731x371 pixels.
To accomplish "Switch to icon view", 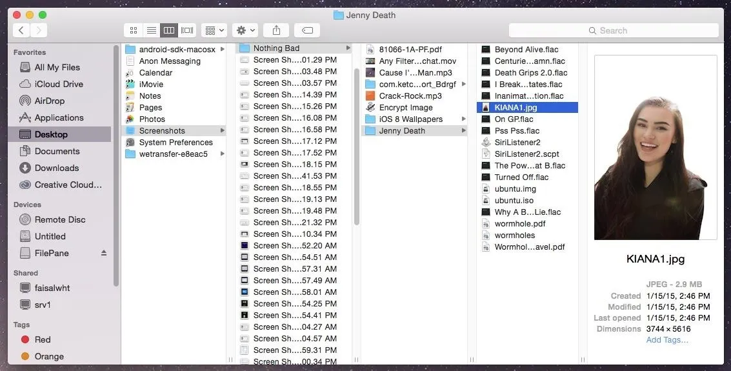I will [134, 30].
